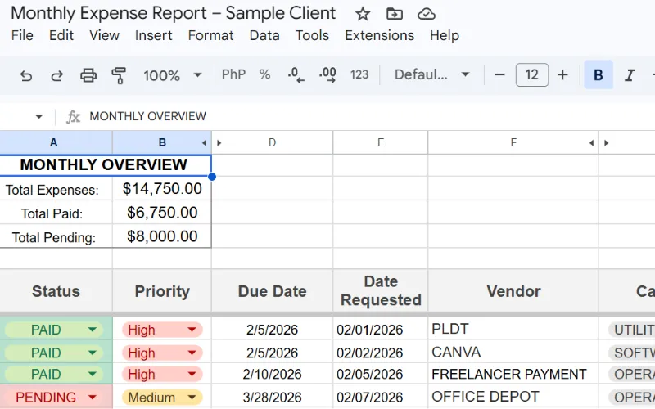Open the zoom level dropdown
This screenshot has height=409, width=655.
173,75
